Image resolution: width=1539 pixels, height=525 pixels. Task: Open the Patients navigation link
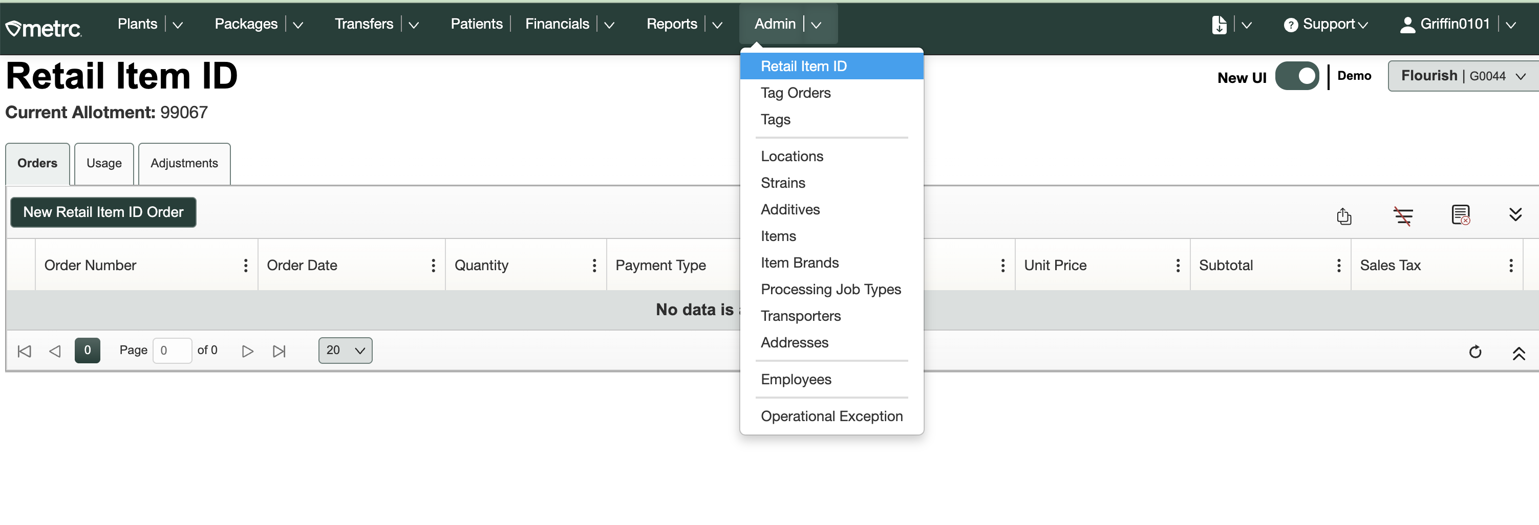[476, 24]
